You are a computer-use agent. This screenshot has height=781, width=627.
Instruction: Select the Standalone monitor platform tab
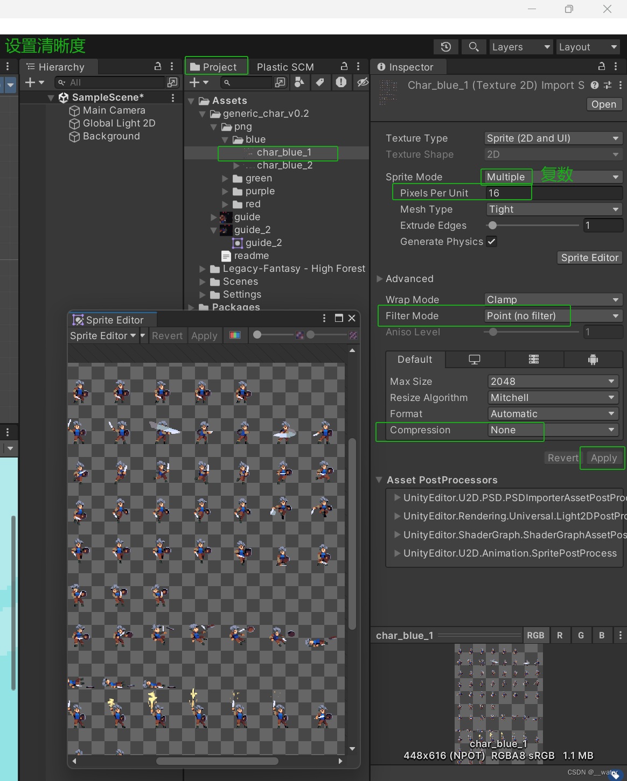click(x=475, y=360)
